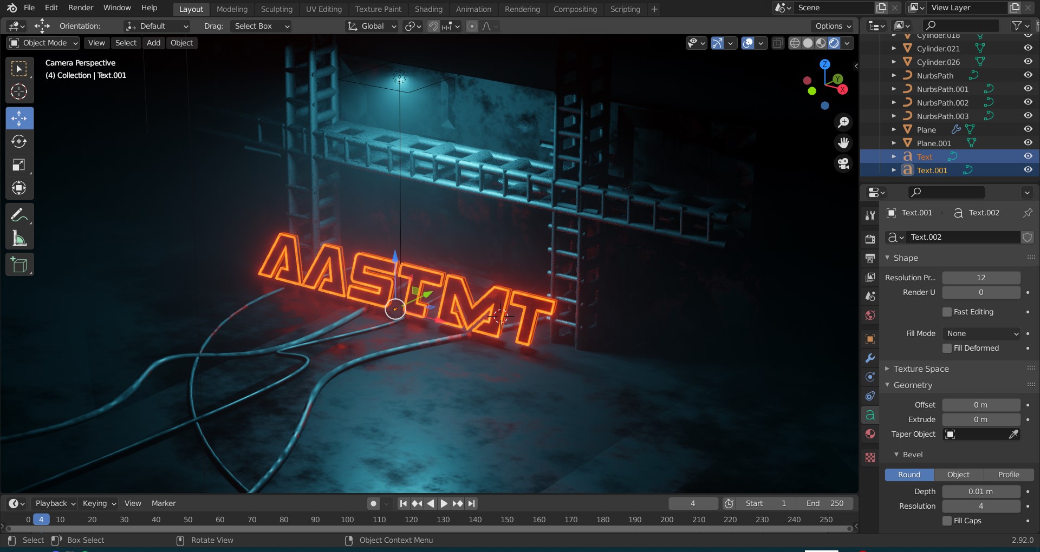
Task: Select the Annotate tool
Action: (19, 215)
